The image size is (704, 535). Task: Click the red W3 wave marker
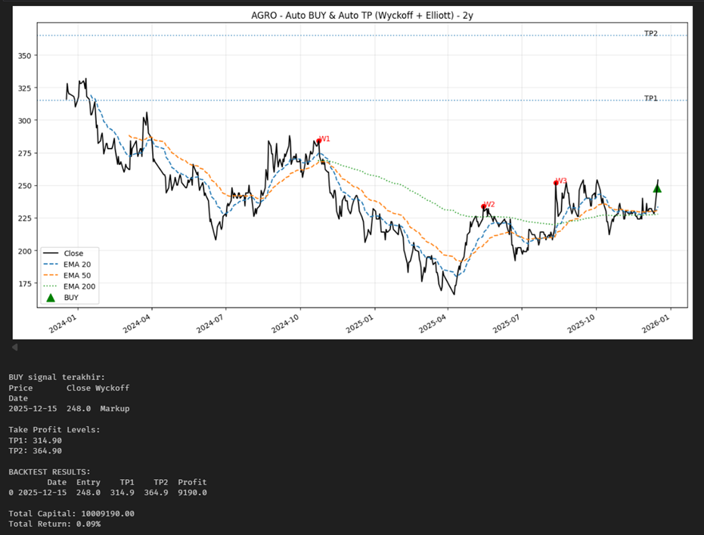click(556, 182)
